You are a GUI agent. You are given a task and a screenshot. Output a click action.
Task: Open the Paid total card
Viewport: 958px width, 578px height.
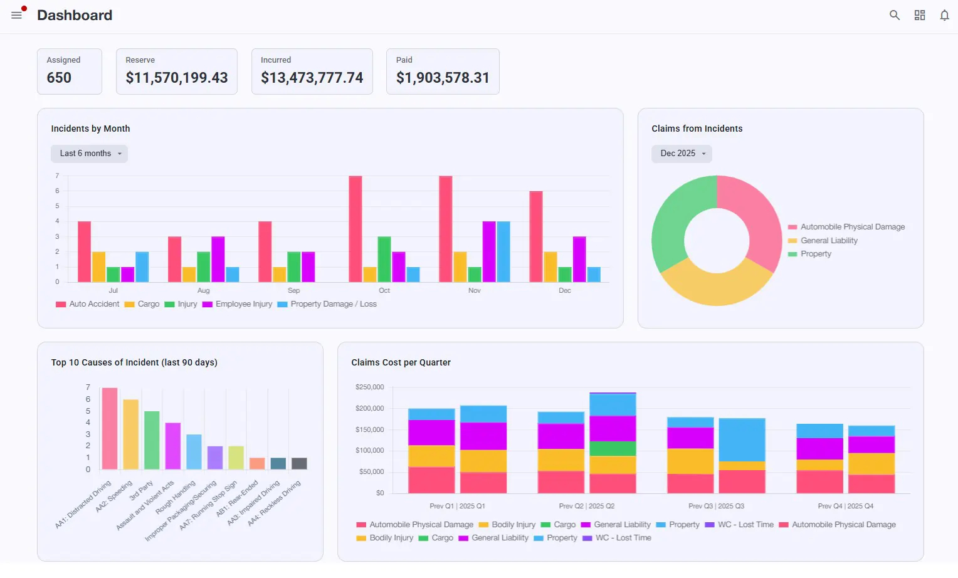tap(443, 71)
